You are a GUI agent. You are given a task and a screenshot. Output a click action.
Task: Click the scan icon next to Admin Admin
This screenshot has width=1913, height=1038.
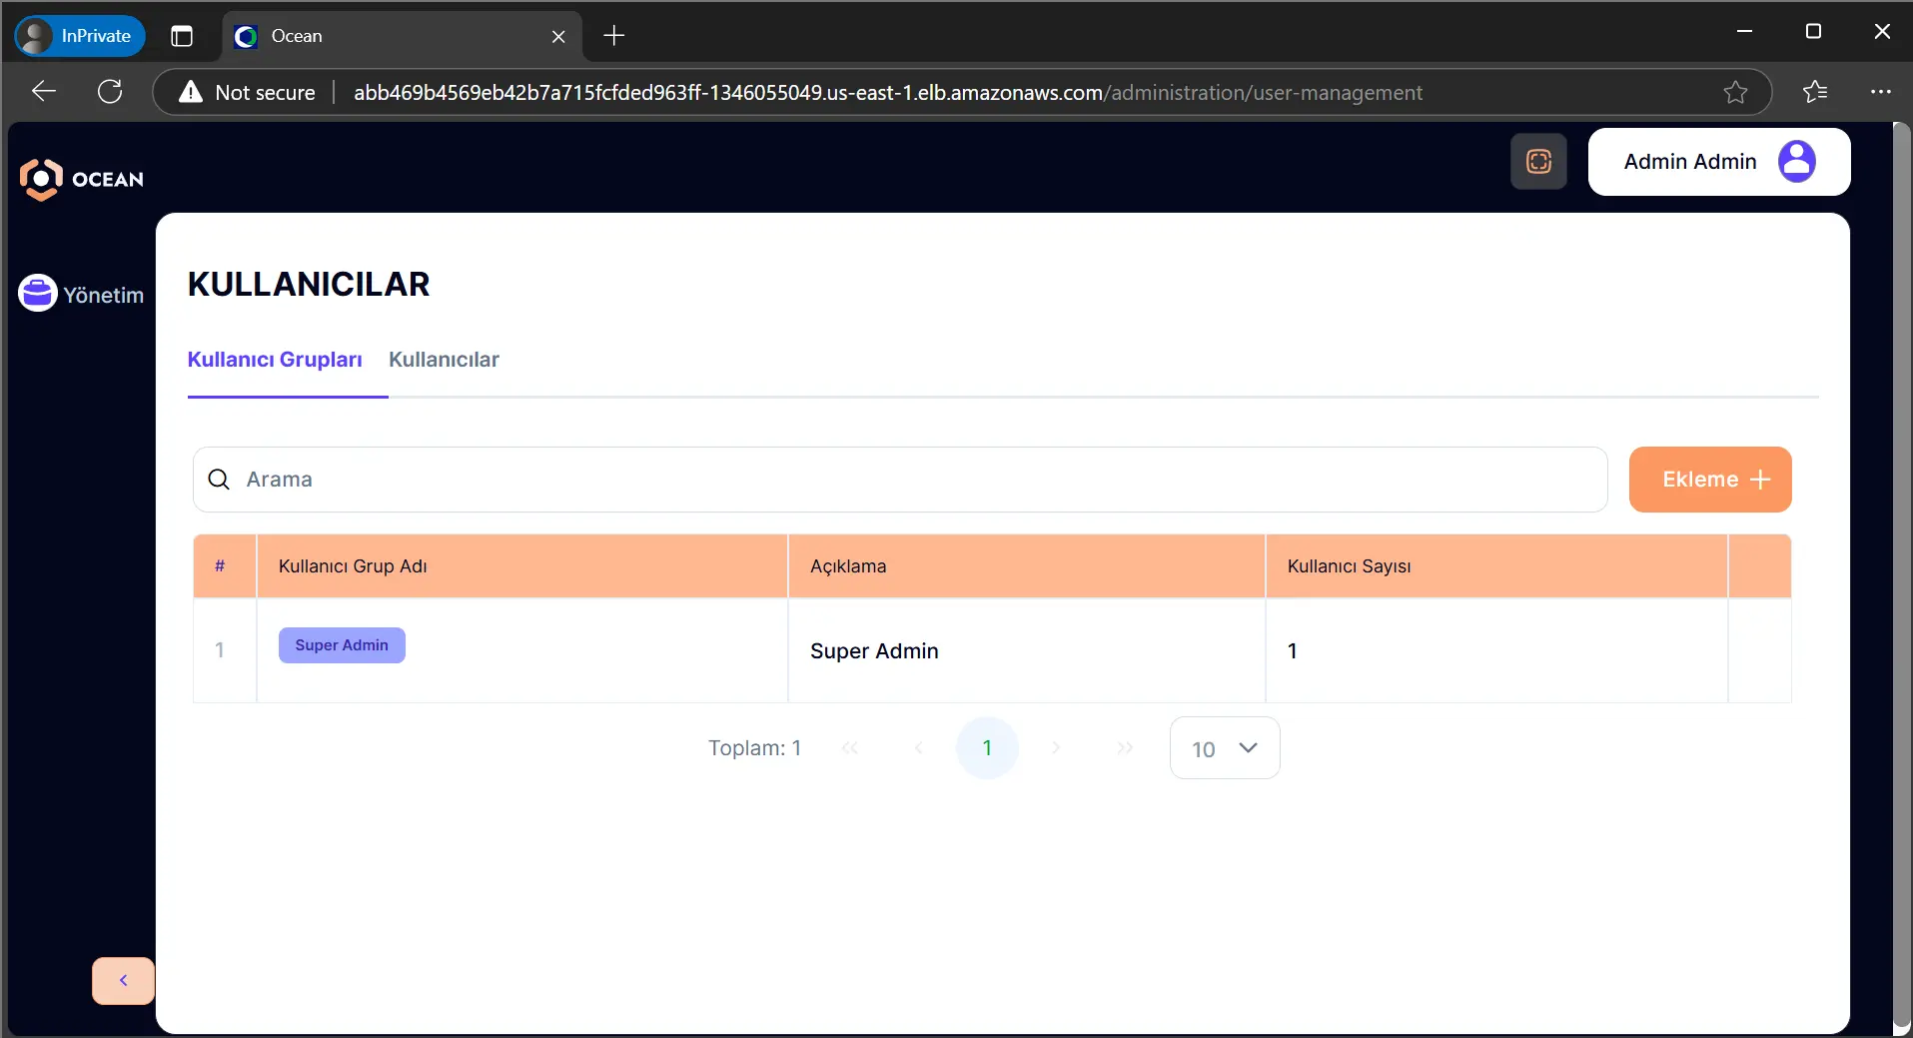click(1537, 161)
